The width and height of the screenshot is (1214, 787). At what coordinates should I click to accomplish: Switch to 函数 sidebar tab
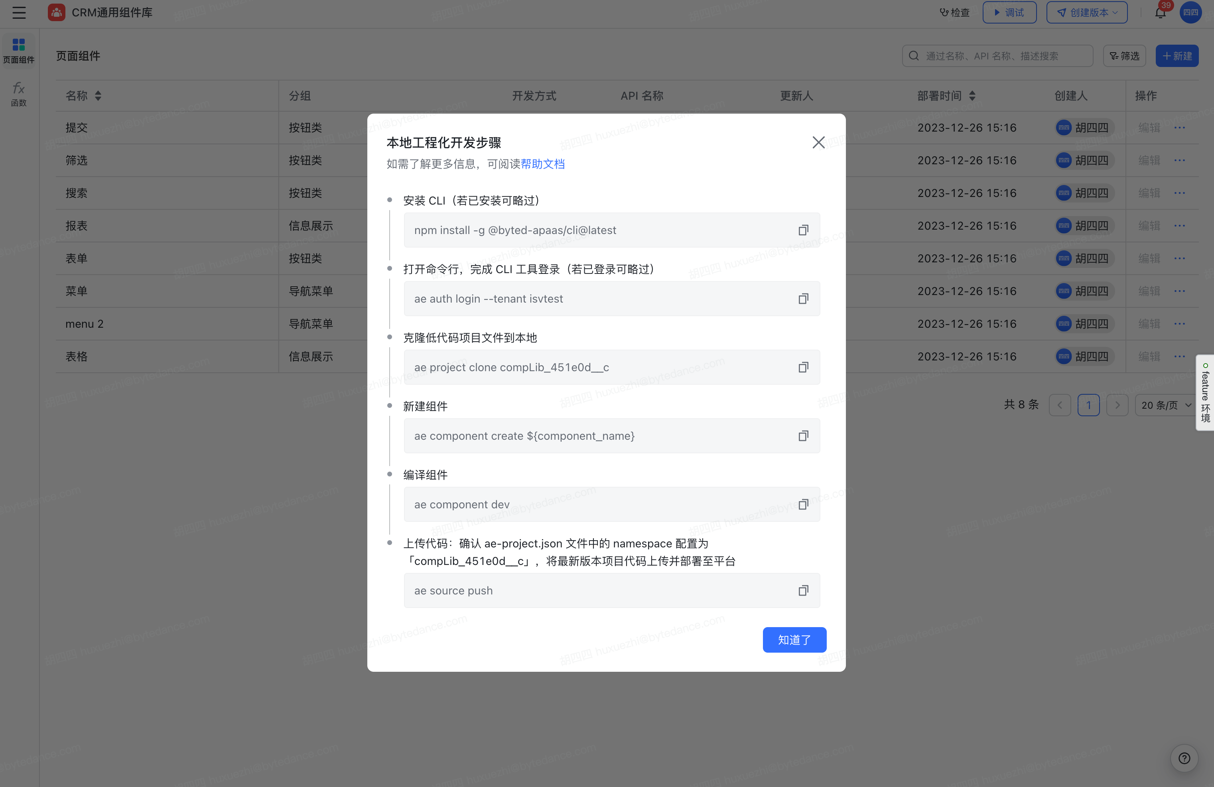click(19, 94)
